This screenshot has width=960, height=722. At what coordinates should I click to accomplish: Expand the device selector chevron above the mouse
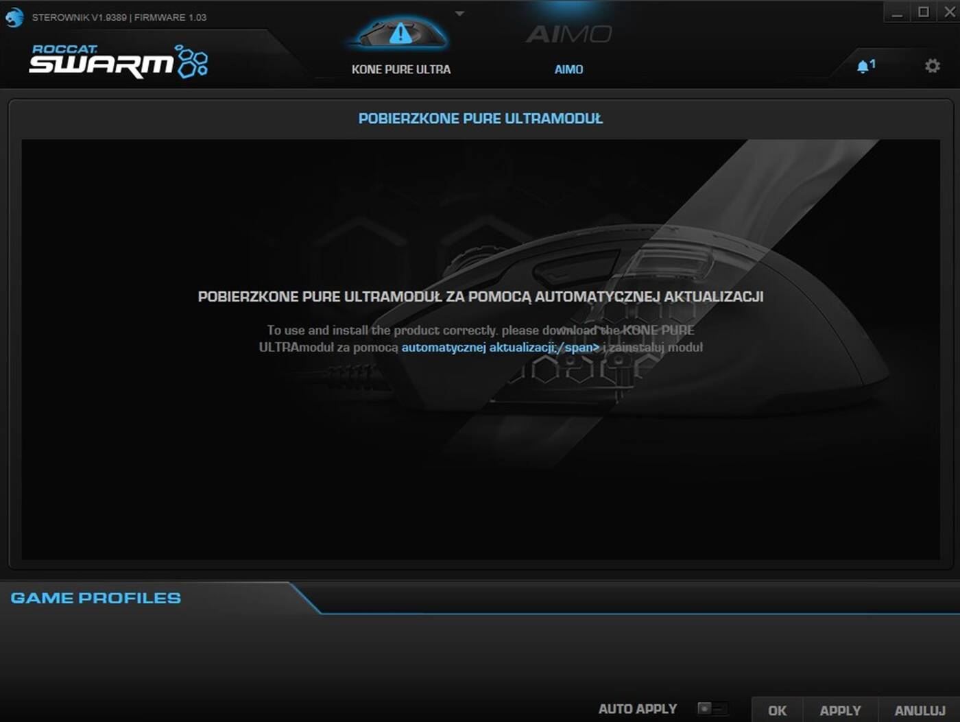pyautogui.click(x=460, y=12)
